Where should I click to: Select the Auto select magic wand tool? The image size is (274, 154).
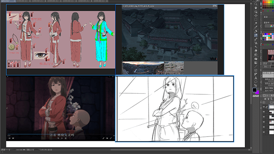pyautogui.click(x=256, y=23)
